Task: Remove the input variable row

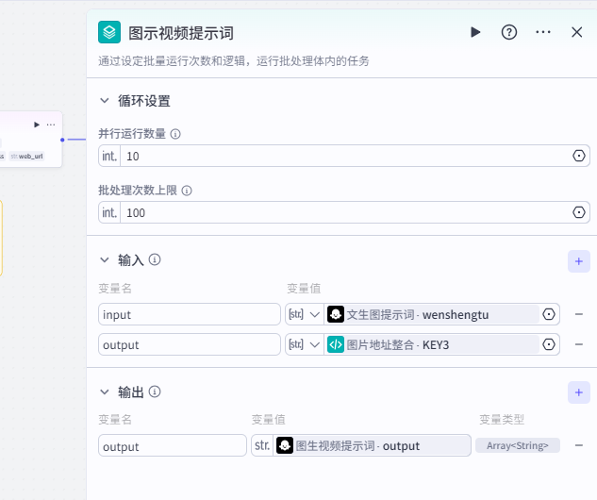Action: point(579,314)
